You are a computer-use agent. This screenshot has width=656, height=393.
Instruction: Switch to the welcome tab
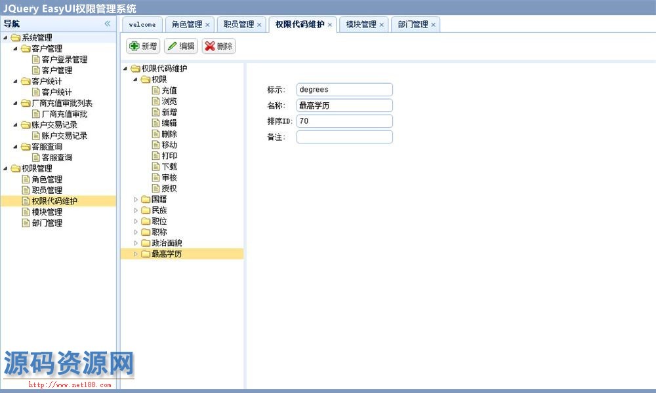pos(142,25)
